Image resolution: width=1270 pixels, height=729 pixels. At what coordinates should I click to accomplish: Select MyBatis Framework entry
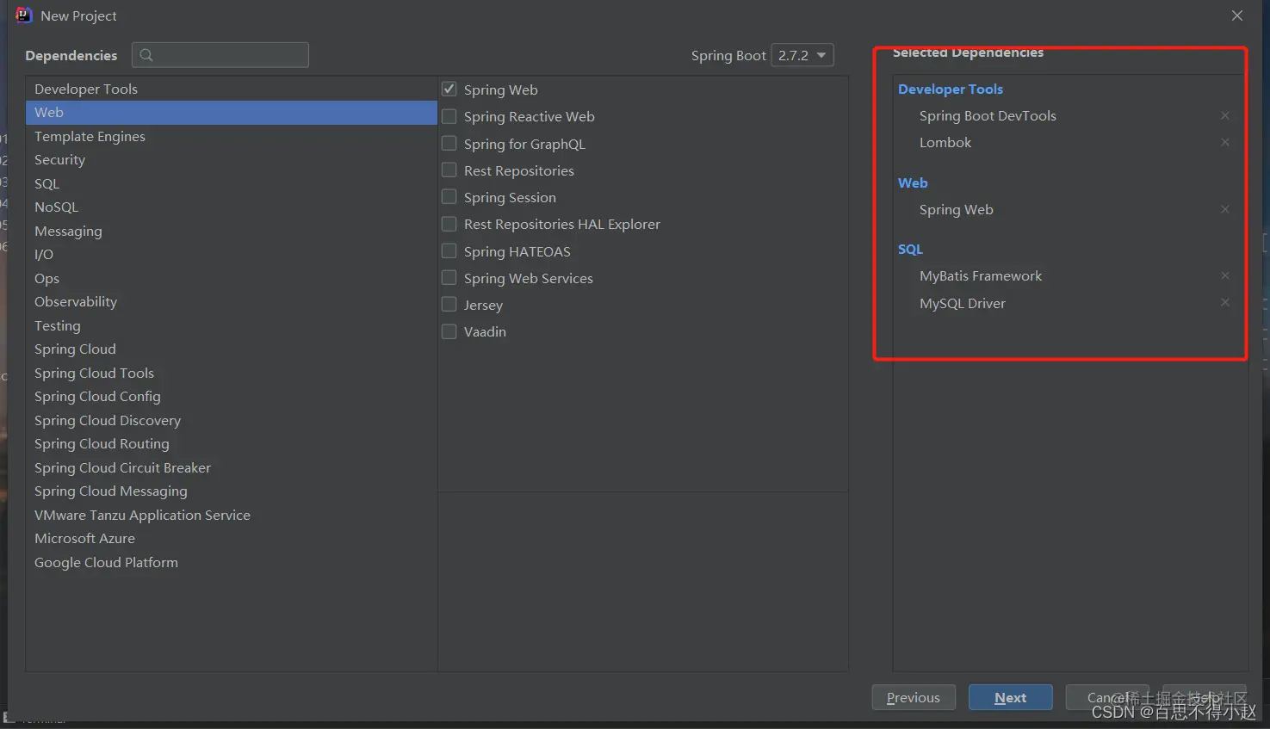pos(981,275)
